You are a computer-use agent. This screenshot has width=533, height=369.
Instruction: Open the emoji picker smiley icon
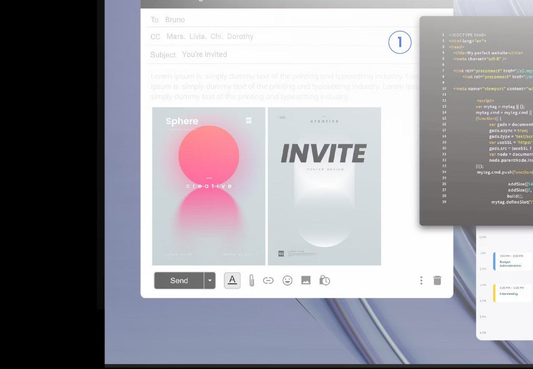pyautogui.click(x=287, y=281)
